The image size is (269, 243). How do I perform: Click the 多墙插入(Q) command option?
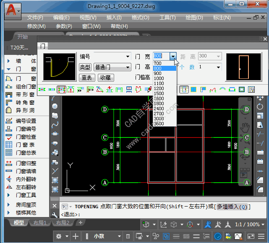click(x=232, y=207)
